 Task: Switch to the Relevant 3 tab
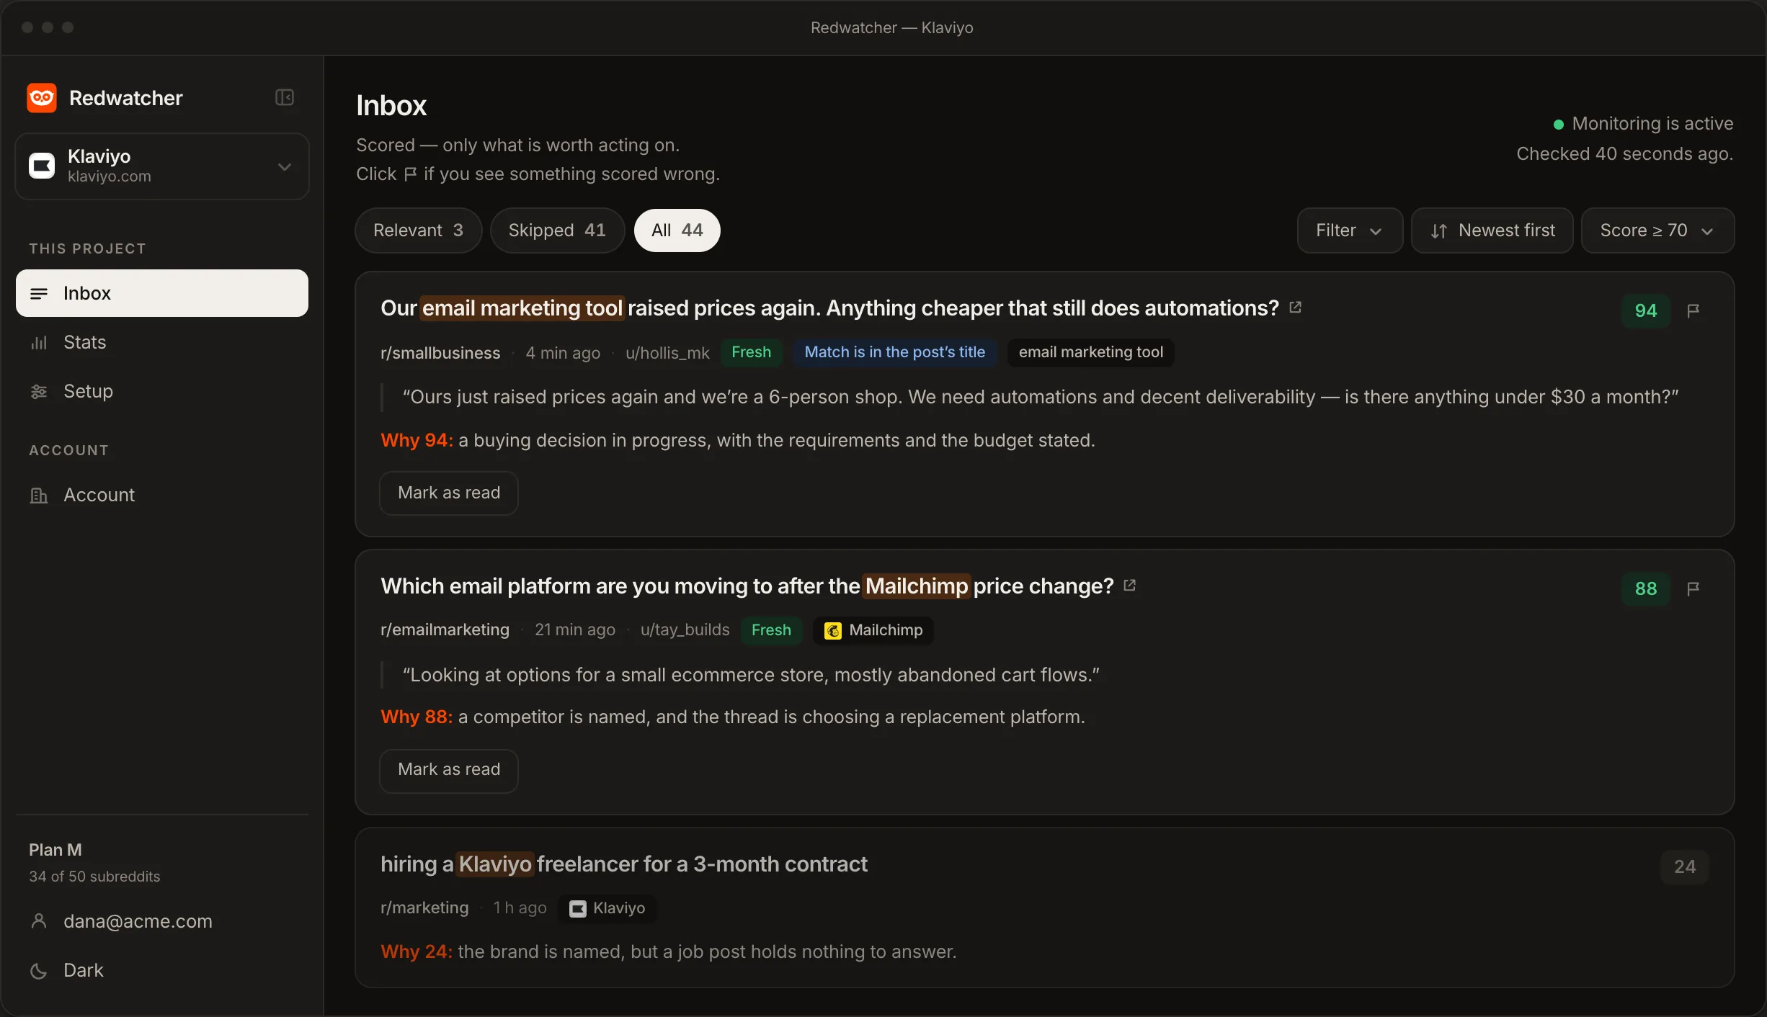(x=418, y=230)
